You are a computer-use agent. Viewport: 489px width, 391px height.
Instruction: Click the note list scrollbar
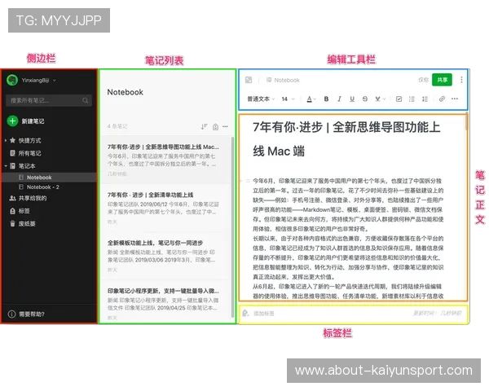[x=232, y=227]
